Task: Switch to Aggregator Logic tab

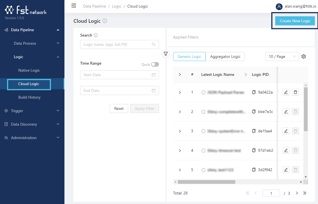Action: click(225, 56)
